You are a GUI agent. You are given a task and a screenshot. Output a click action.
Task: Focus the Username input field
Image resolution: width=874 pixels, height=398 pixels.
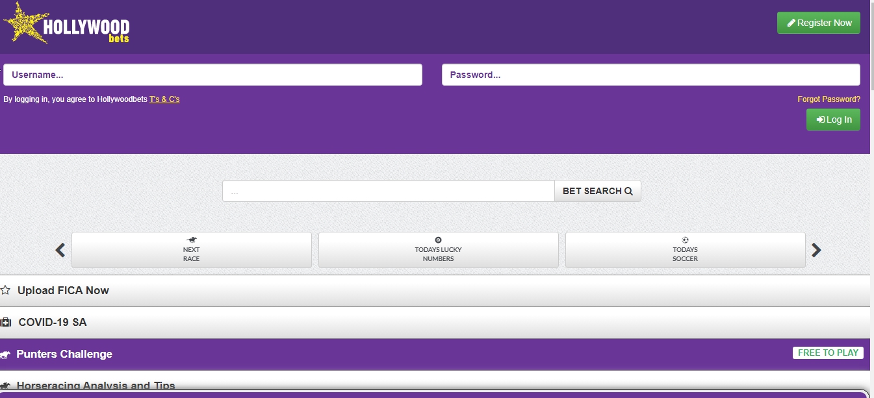tap(212, 75)
